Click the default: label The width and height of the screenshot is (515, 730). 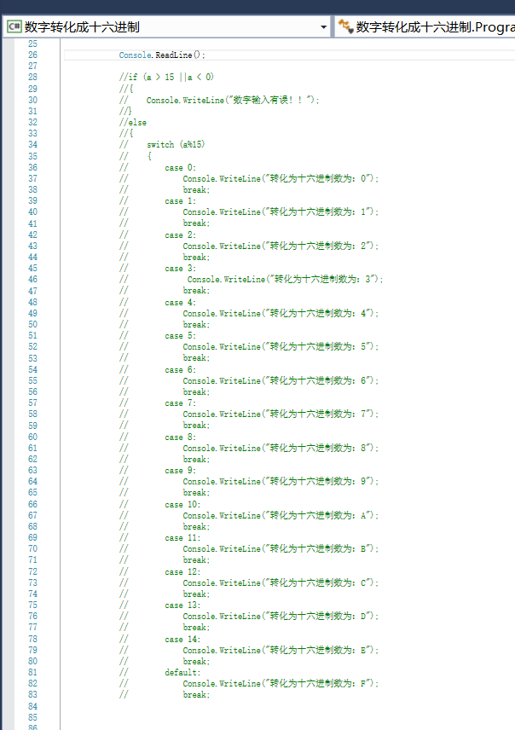point(182,673)
